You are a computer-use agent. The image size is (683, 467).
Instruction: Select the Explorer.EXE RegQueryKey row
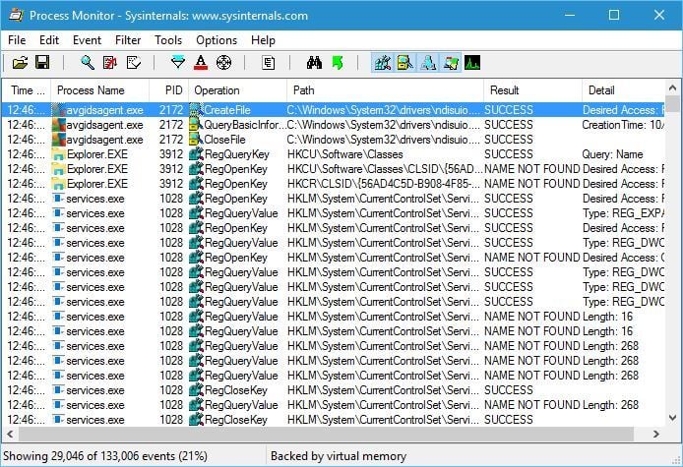click(334, 154)
